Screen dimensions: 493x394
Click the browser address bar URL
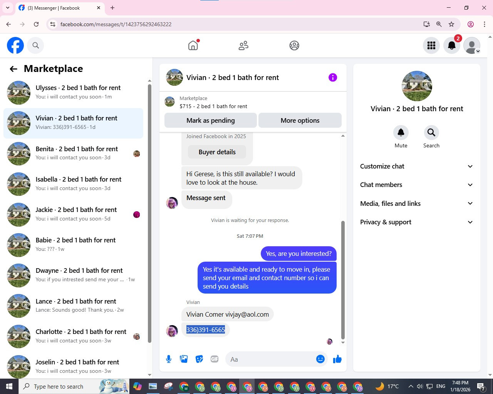[x=116, y=24]
